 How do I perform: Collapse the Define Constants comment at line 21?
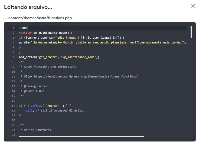[16, 125]
